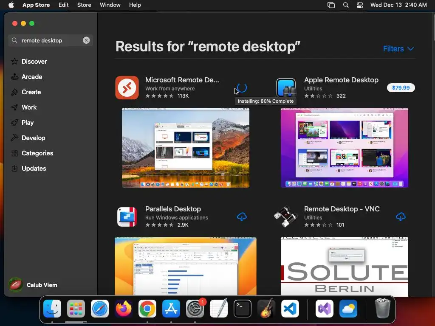435x326 pixels.
Task: Click the Remote Desktop - VNC title
Action: click(342, 209)
